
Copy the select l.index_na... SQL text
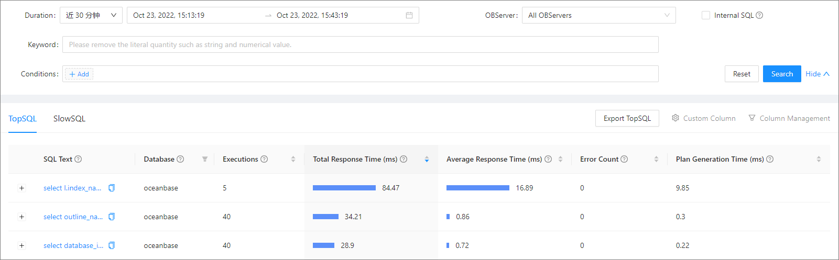pyautogui.click(x=112, y=188)
